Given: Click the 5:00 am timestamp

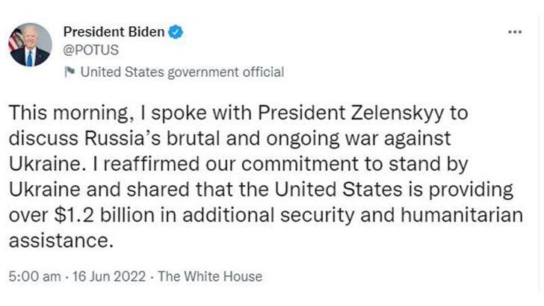Looking at the screenshot, I should [34, 276].
